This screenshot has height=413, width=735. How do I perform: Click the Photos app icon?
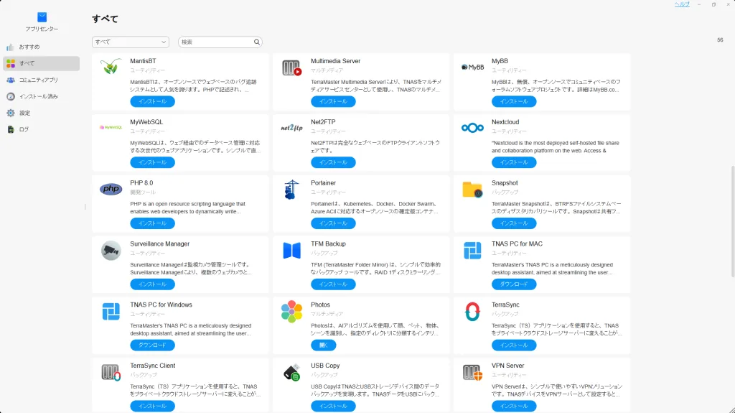point(291,311)
